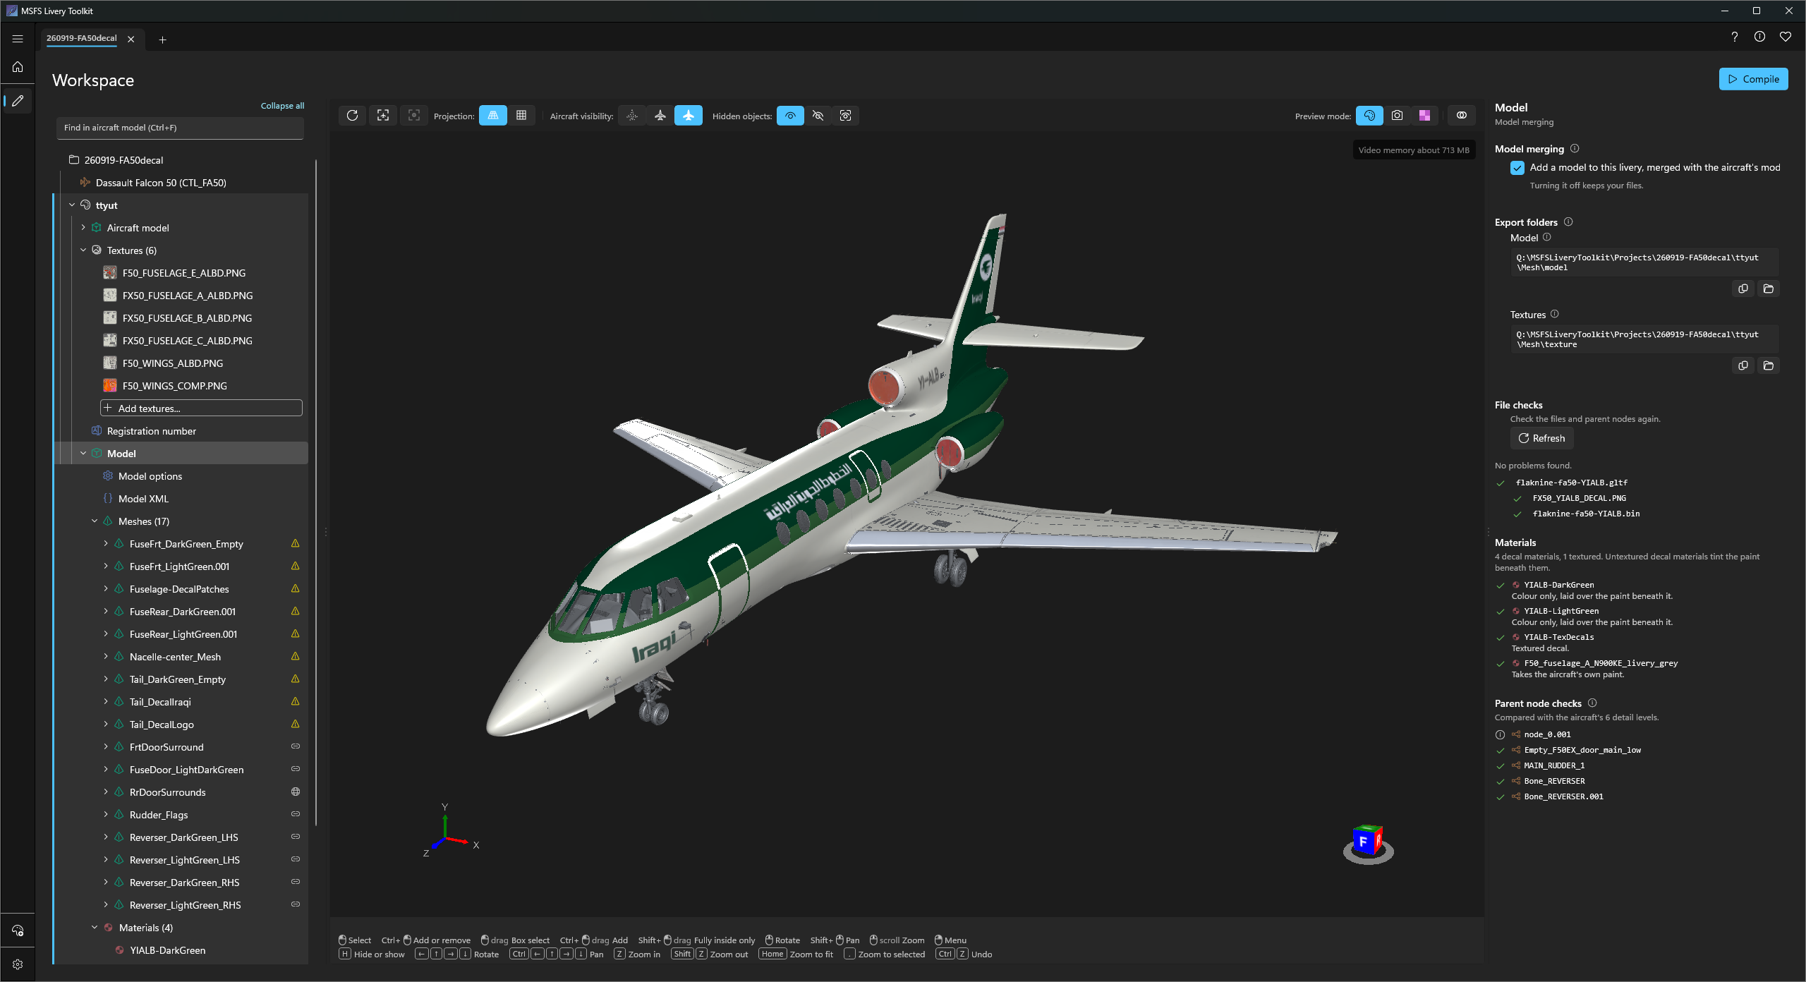Open the info circle icon top right
Image resolution: width=1806 pixels, height=982 pixels.
1759,37
